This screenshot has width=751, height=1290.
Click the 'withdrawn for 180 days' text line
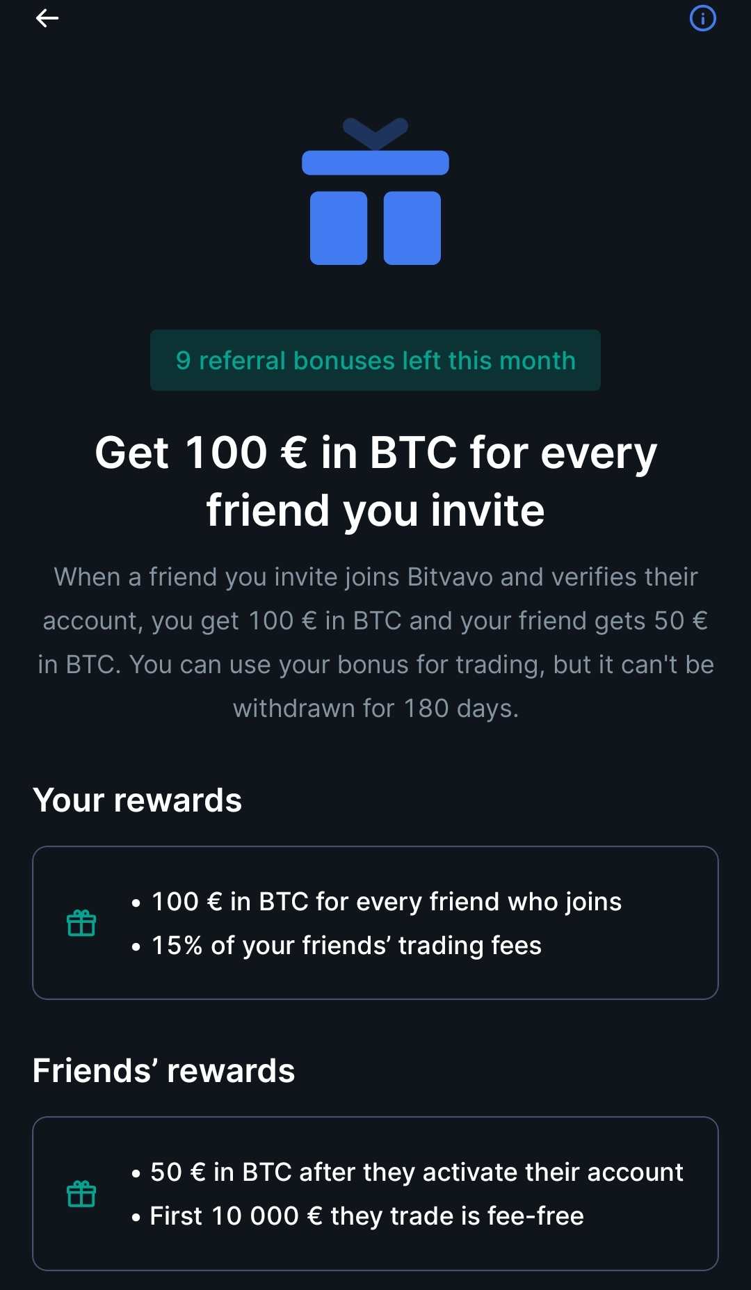tap(375, 708)
